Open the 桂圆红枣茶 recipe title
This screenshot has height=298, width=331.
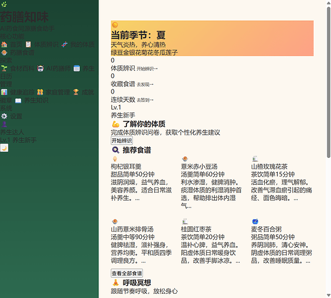tap(196, 229)
